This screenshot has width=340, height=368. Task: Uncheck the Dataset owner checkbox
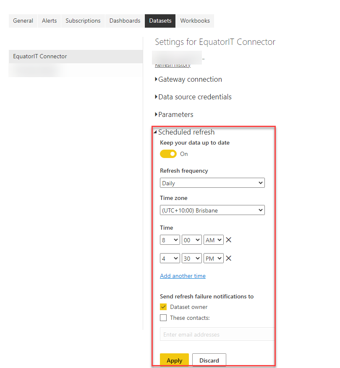coord(163,307)
